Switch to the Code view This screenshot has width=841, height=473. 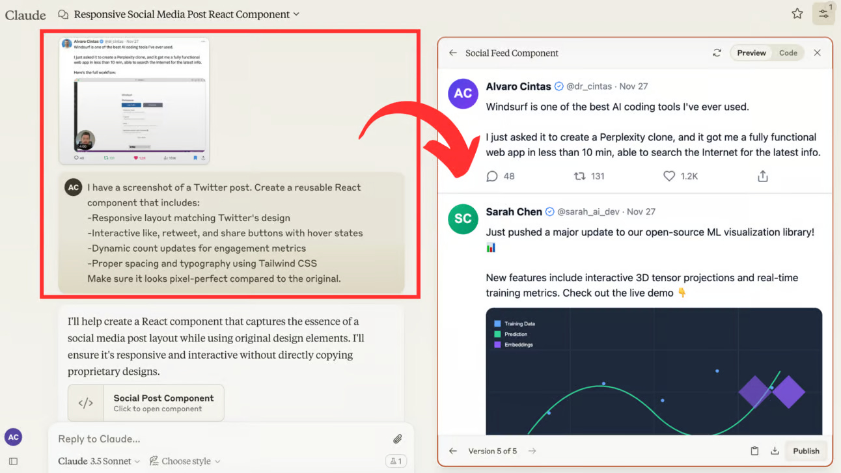pyautogui.click(x=788, y=53)
